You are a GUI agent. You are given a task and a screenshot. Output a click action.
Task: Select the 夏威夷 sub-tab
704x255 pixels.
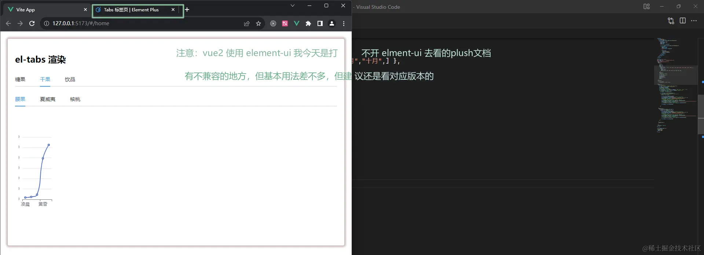[48, 99]
